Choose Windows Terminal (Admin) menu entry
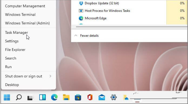188x104 pixels. click(27, 23)
